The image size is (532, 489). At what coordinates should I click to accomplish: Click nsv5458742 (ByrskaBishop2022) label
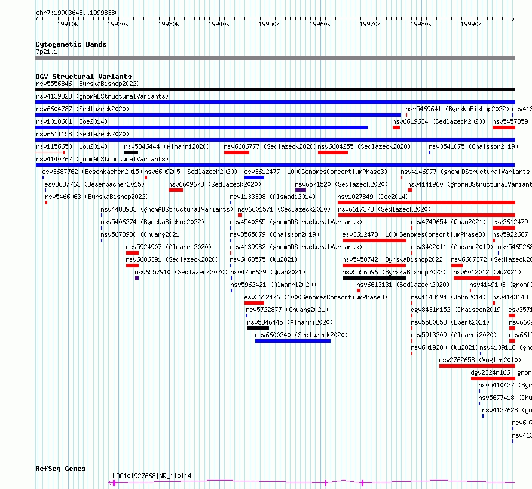point(394,259)
